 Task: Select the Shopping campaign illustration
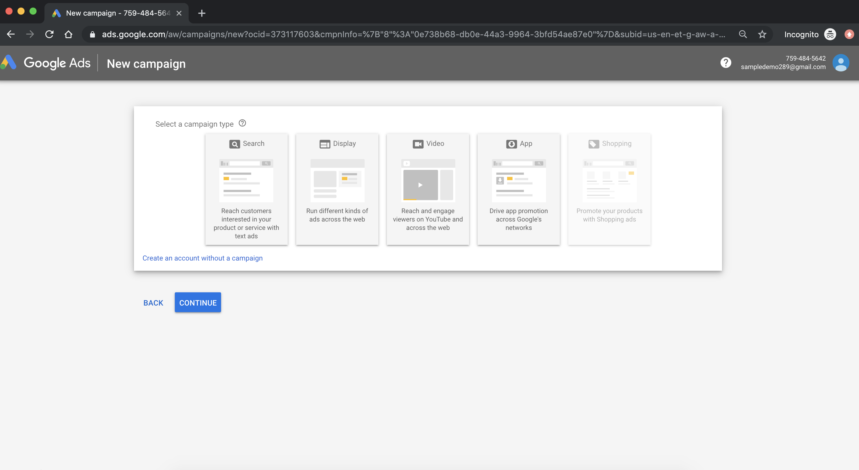click(x=609, y=180)
